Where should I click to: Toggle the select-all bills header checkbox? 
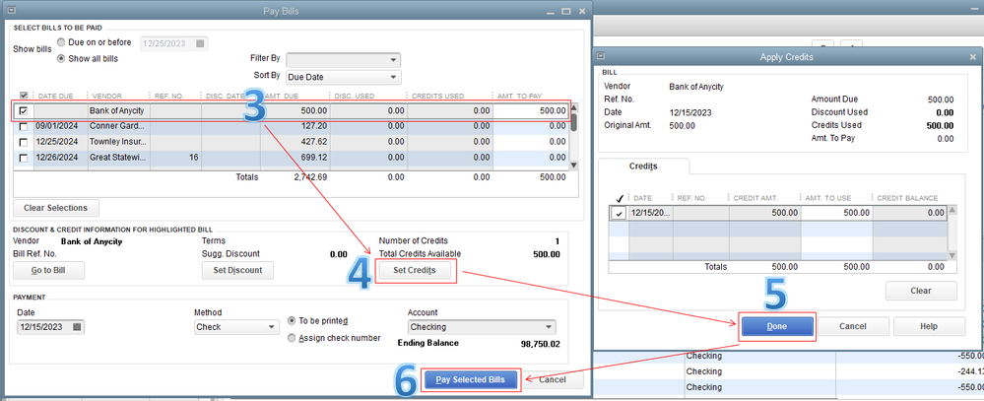[24, 96]
